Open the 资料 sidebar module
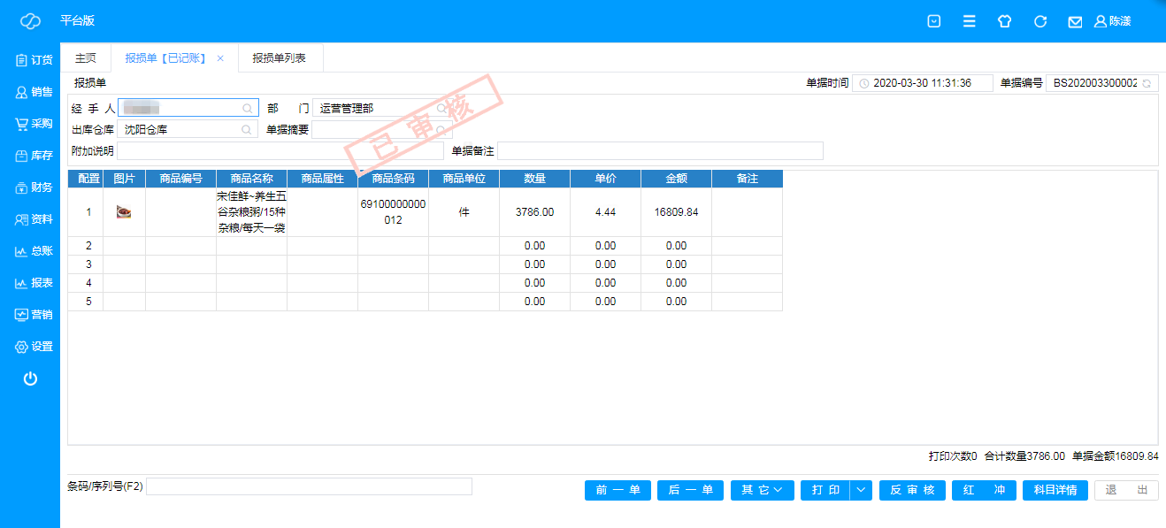 tap(34, 219)
